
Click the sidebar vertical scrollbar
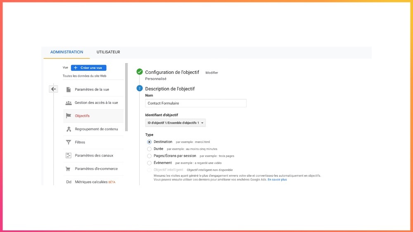126,97
